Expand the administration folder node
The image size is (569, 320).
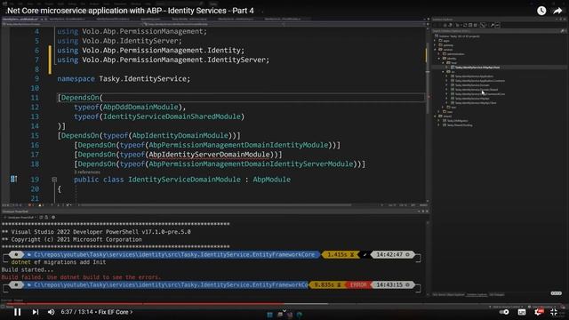[438, 54]
